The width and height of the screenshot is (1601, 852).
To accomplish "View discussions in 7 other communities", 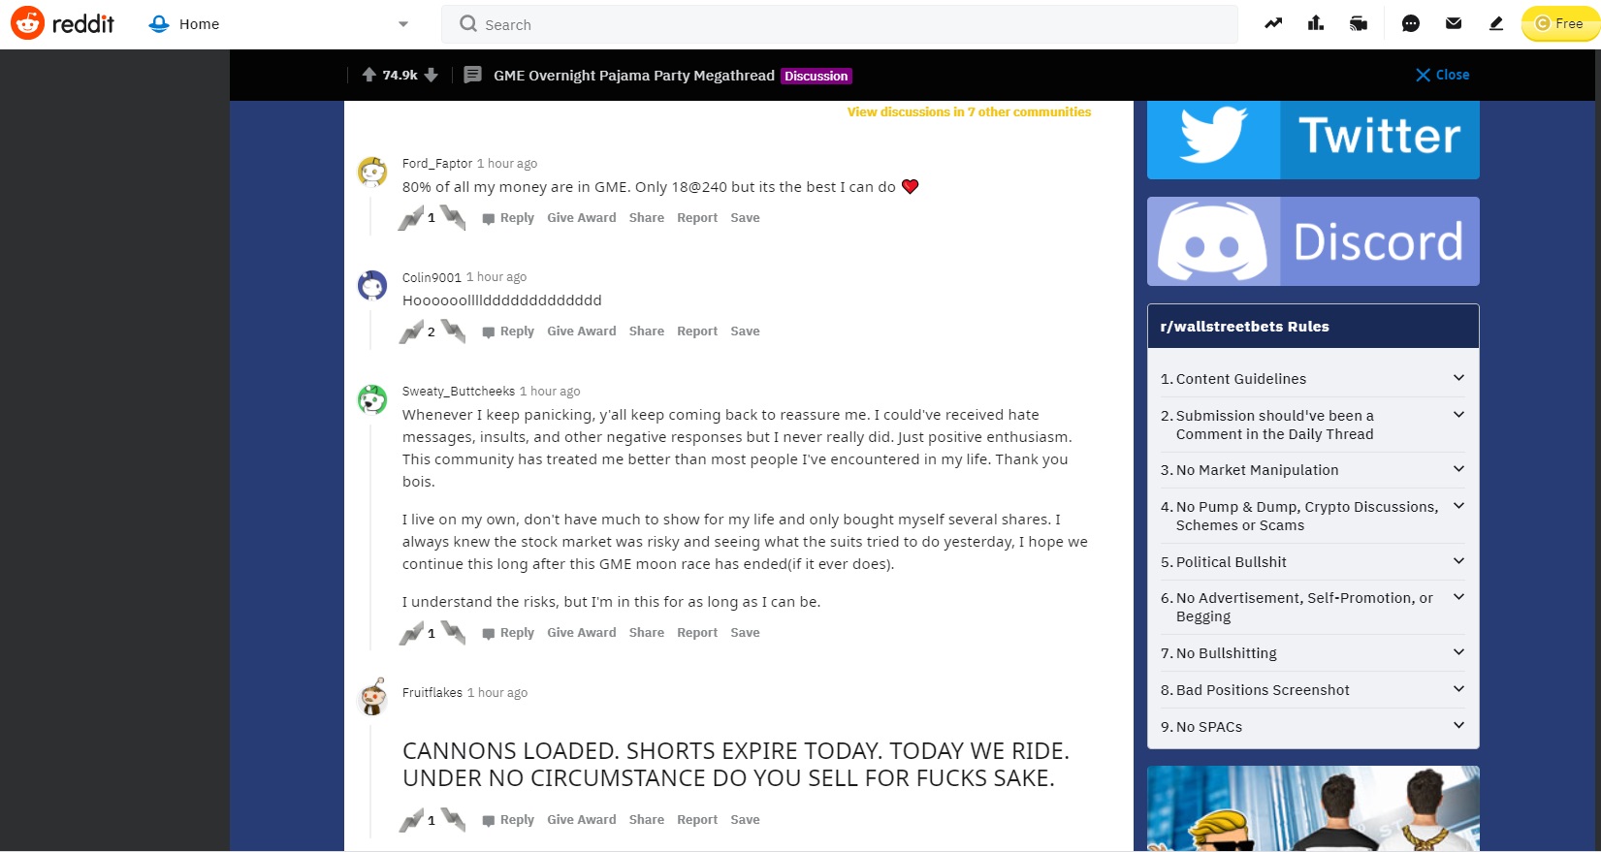I will tap(969, 112).
